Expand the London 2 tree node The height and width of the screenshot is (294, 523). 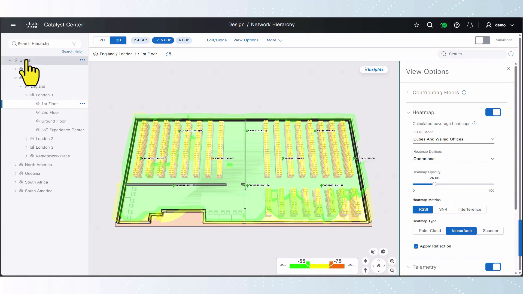pyautogui.click(x=26, y=139)
